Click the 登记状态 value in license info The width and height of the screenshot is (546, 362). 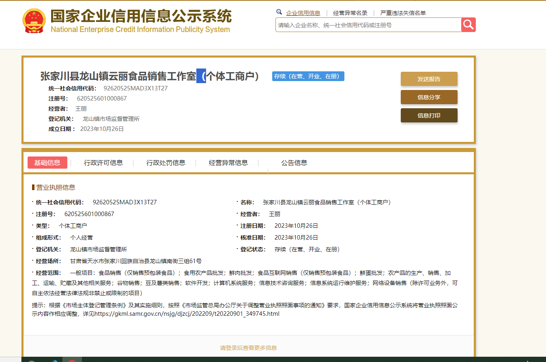tap(307, 249)
